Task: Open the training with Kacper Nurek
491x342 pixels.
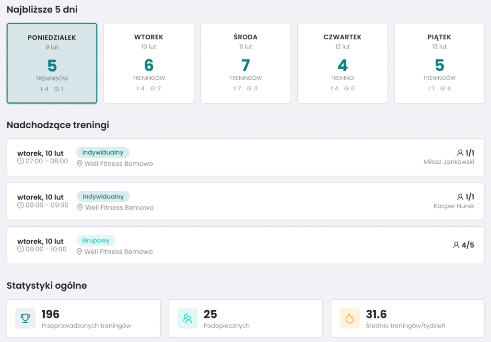Action: [x=246, y=201]
